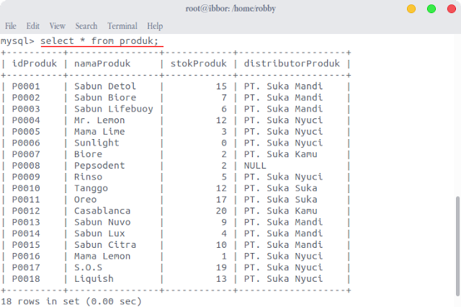Click the P0001 id cell

click(x=26, y=86)
